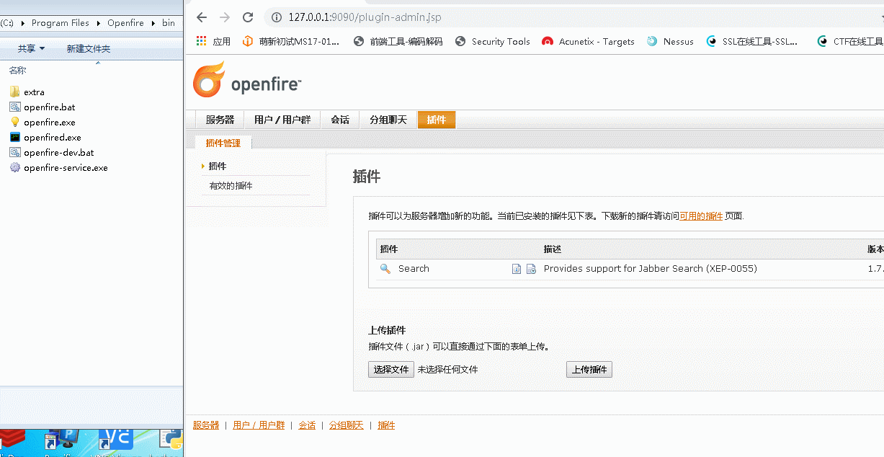This screenshot has width=884, height=457.
Task: Click the 上传插件 upload button
Action: tap(589, 370)
